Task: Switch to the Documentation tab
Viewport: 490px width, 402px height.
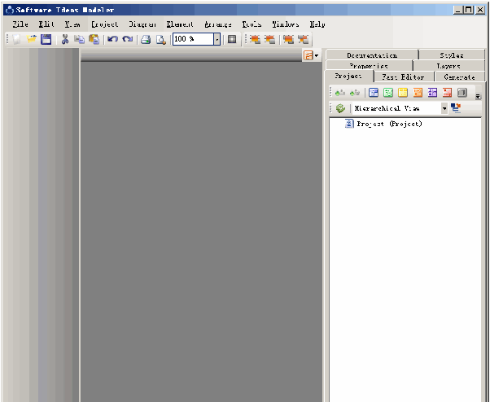Action: tap(372, 55)
